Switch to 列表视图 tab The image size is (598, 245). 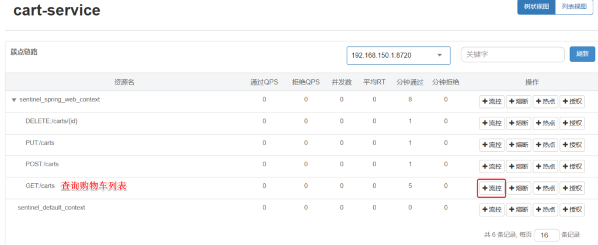(573, 7)
